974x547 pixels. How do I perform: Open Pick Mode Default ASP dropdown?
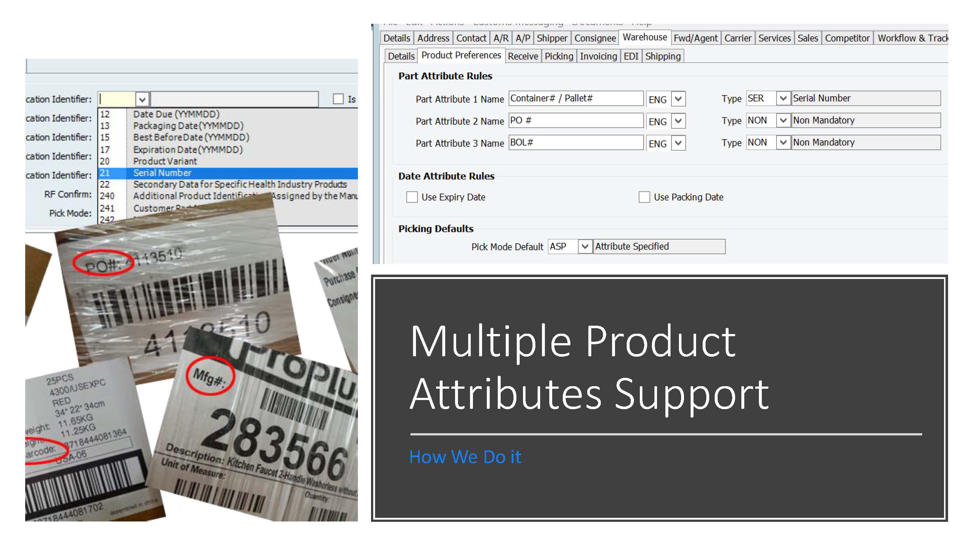click(x=585, y=247)
